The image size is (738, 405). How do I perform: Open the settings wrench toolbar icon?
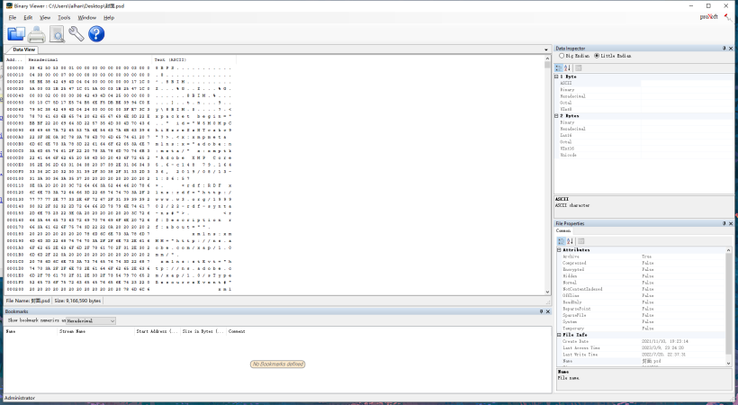(76, 34)
